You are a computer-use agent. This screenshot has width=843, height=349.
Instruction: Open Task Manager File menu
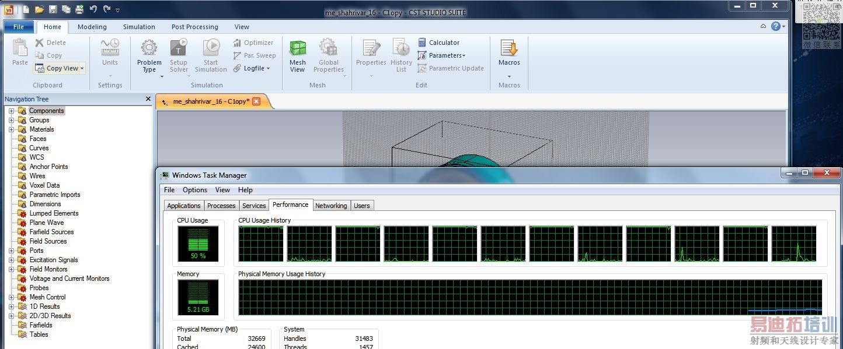click(x=169, y=190)
